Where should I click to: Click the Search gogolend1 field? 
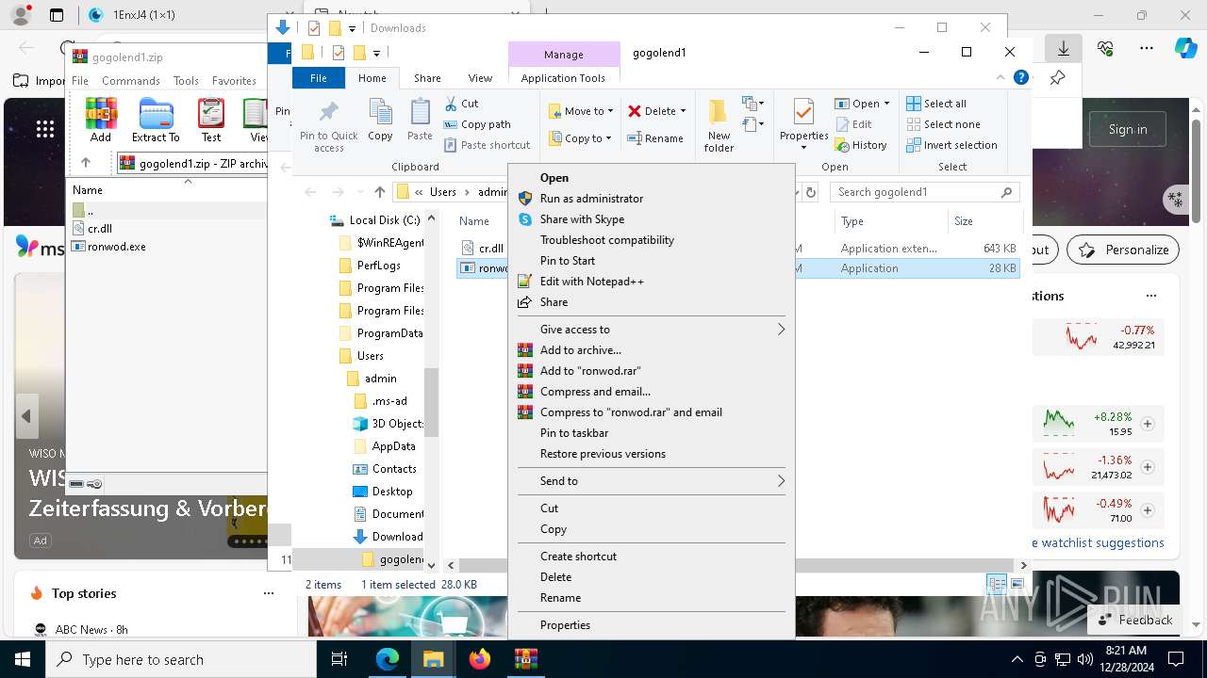pyautogui.click(x=924, y=192)
